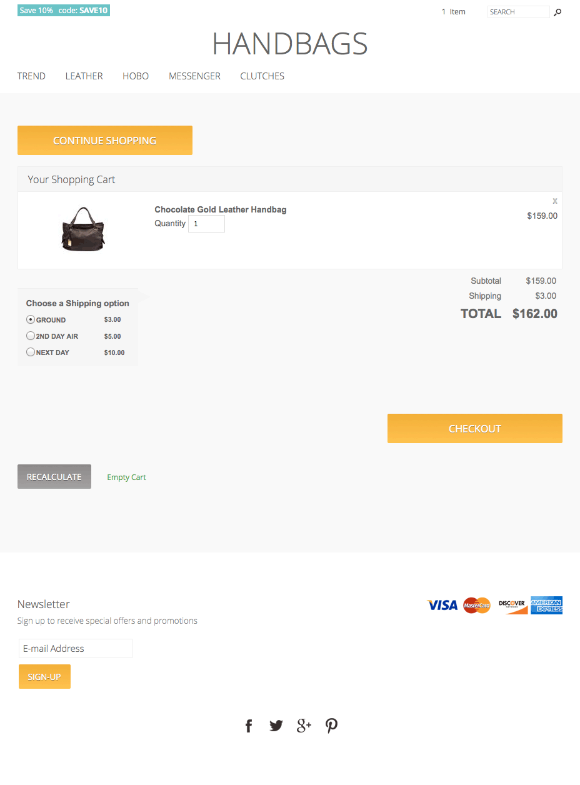Image resolution: width=580 pixels, height=785 pixels.
Task: Click the American Express logo
Action: point(546,605)
